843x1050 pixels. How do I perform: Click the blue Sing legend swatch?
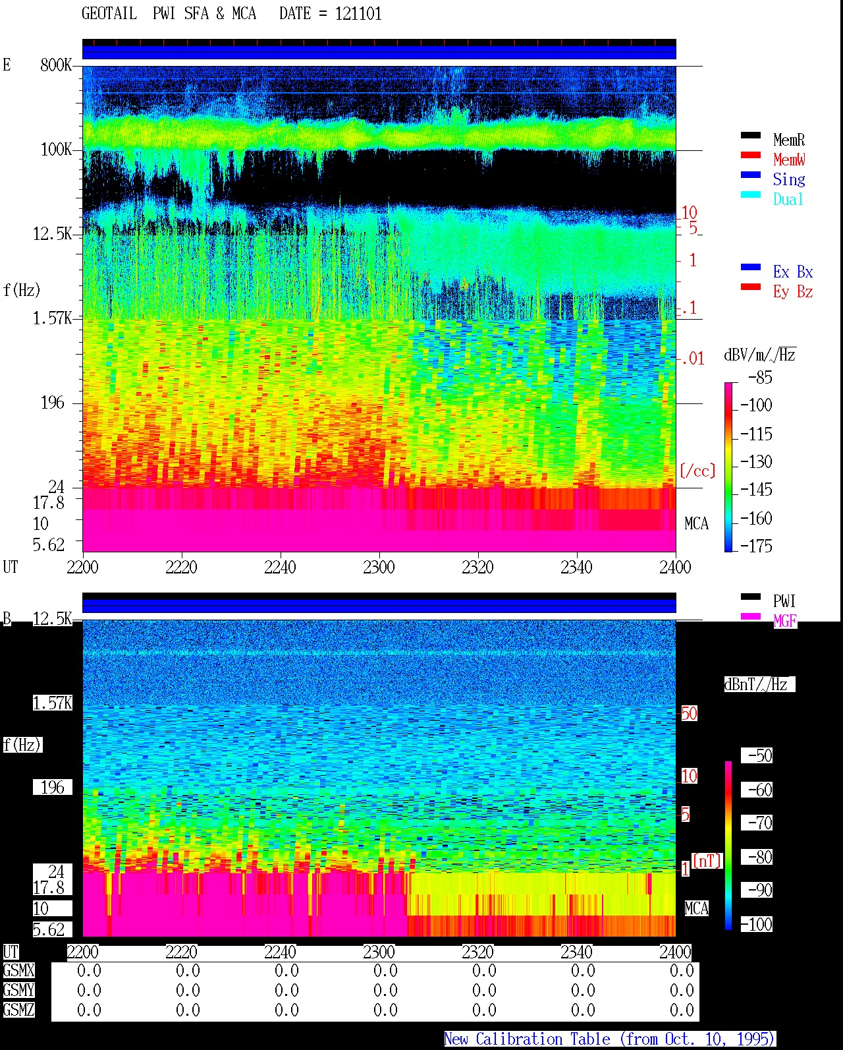click(751, 175)
